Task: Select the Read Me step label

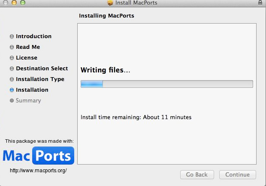Action: (28, 47)
